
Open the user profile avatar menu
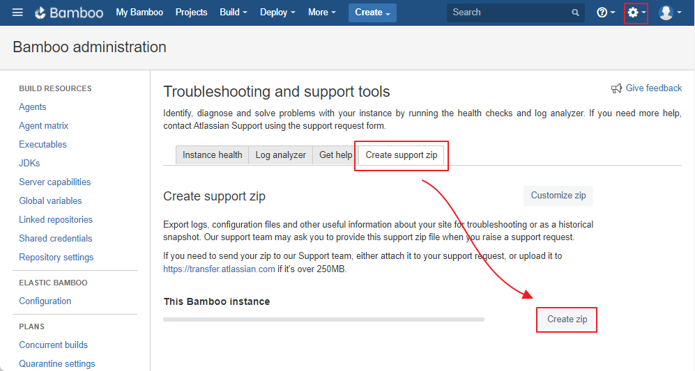[x=669, y=13]
